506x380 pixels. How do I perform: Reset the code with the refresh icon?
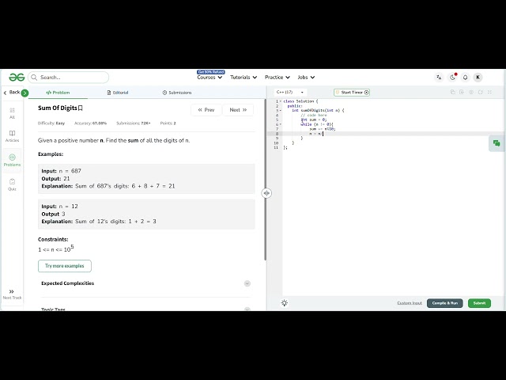click(480, 92)
